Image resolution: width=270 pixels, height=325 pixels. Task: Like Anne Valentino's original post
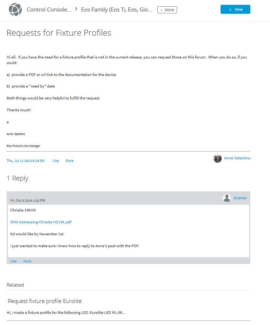point(56,160)
